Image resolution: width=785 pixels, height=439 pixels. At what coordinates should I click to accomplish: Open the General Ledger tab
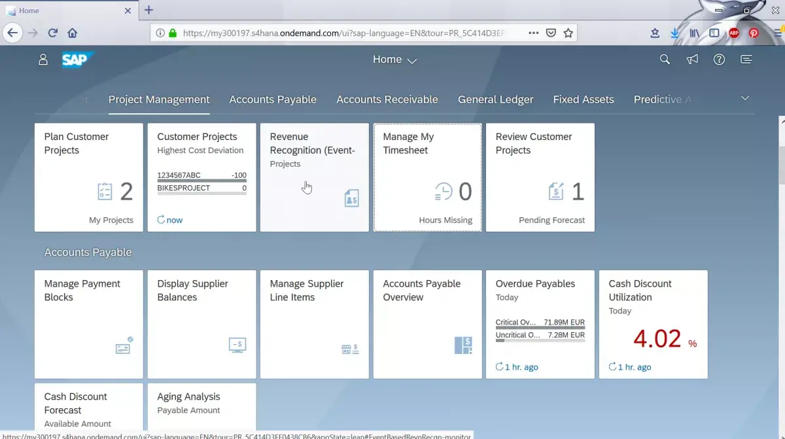tap(496, 99)
